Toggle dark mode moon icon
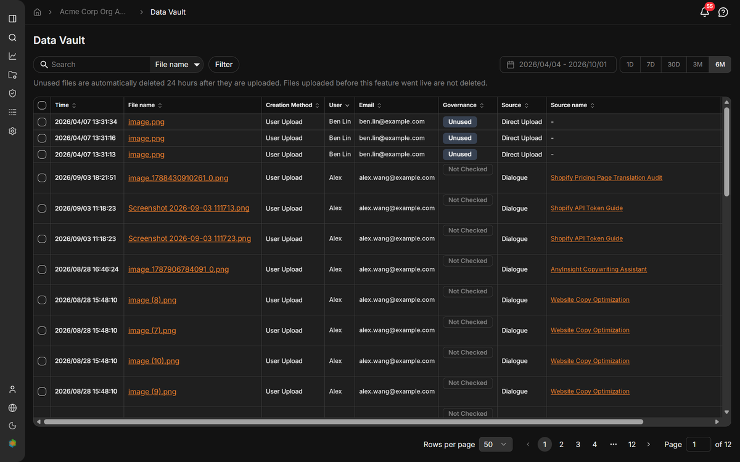 click(x=12, y=426)
